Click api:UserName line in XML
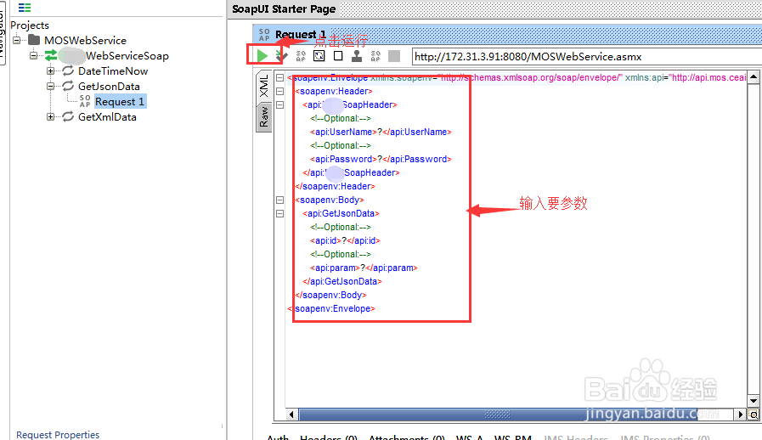Image resolution: width=762 pixels, height=440 pixels. pyautogui.click(x=381, y=132)
